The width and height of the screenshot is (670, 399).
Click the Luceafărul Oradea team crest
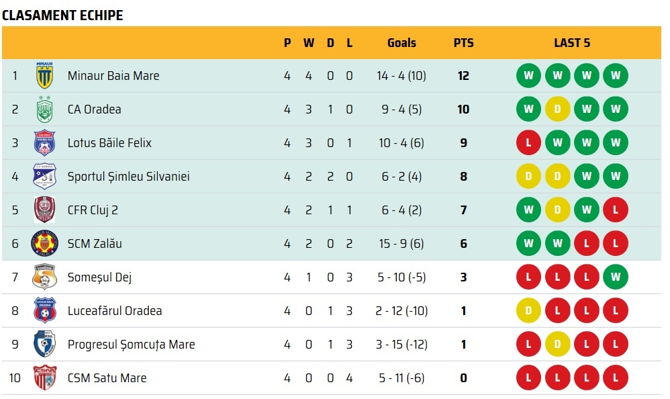tap(44, 311)
